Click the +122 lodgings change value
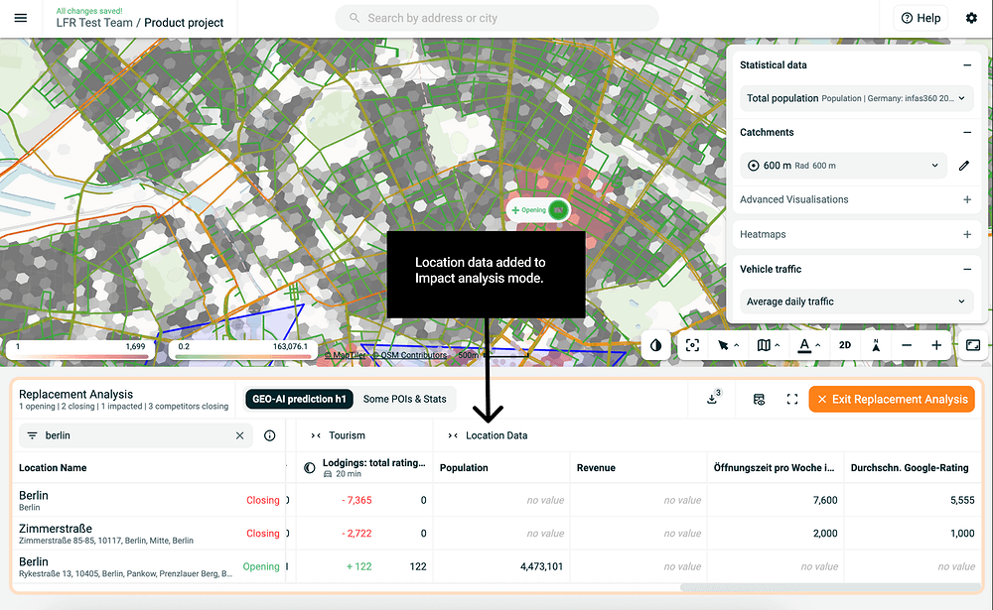 pos(359,566)
